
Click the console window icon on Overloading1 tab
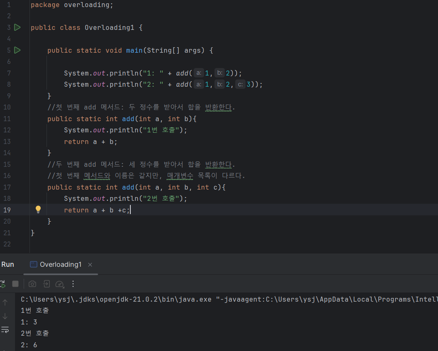(x=34, y=264)
